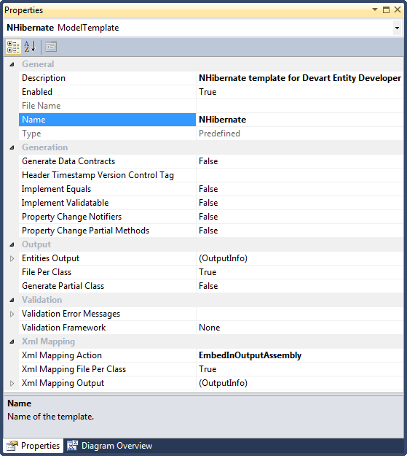The height and width of the screenshot is (456, 407).
Task: Click Implement Validatable value False
Action: [208, 203]
